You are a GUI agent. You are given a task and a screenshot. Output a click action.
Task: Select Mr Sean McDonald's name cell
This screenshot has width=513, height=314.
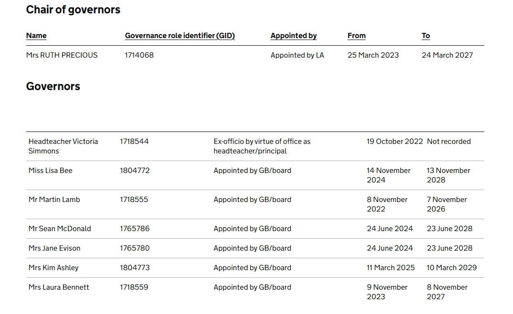tap(60, 229)
